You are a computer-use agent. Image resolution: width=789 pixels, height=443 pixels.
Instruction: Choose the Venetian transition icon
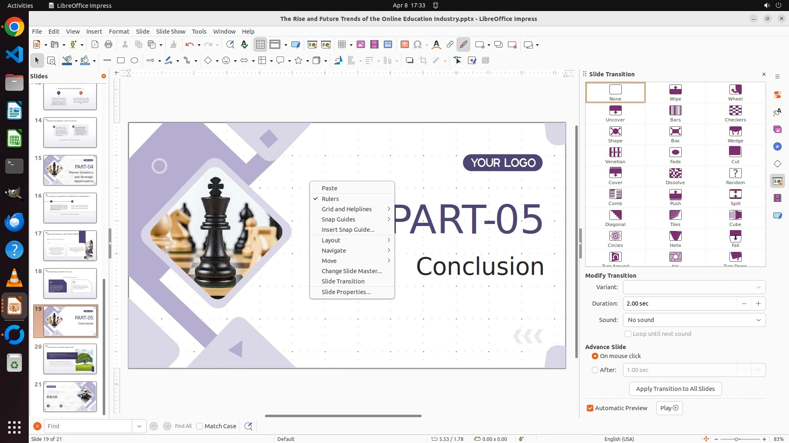click(615, 155)
